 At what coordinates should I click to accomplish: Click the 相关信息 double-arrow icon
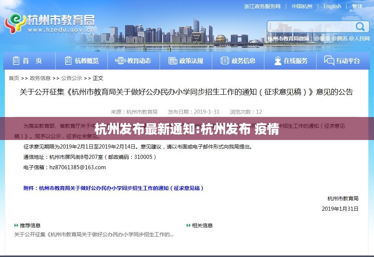[x=188, y=225]
